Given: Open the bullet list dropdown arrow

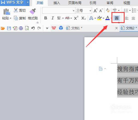Looking at the screenshot, I should click(130, 10).
